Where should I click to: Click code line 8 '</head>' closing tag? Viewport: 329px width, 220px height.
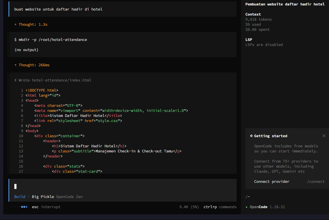coord(33,126)
